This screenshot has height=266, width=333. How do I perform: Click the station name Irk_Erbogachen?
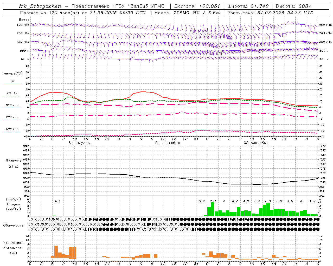pos(40,6)
